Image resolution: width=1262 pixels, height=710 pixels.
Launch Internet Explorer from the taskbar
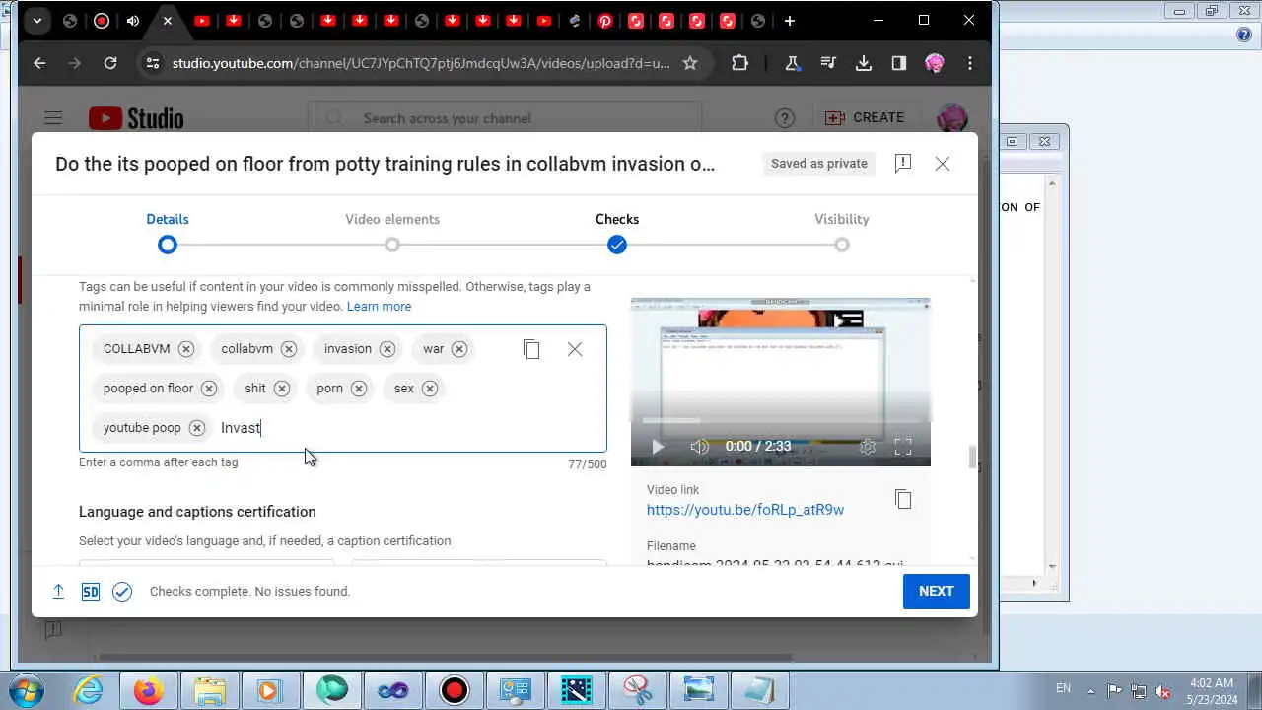88,690
